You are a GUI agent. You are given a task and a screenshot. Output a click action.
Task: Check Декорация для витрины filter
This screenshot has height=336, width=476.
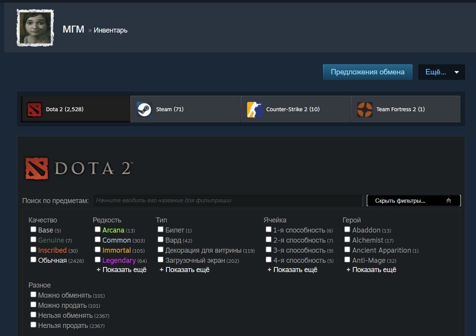tap(161, 250)
